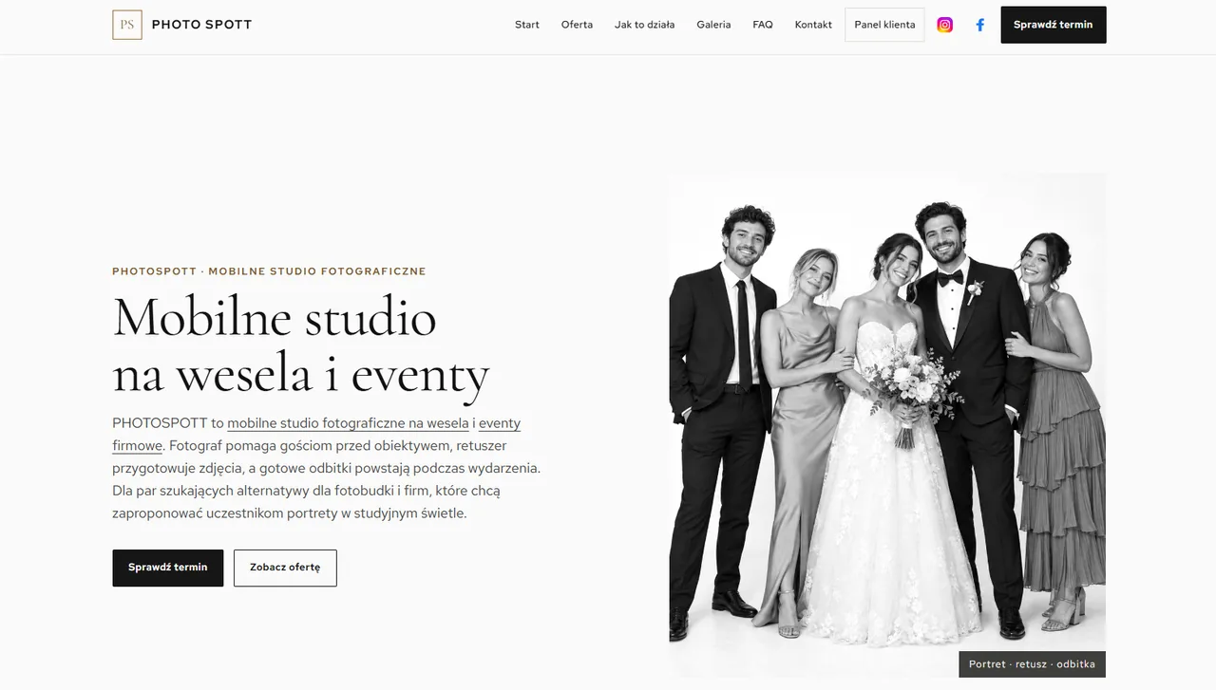This screenshot has width=1216, height=690.
Task: Click the Zobacz ofertę button
Action: tap(285, 568)
